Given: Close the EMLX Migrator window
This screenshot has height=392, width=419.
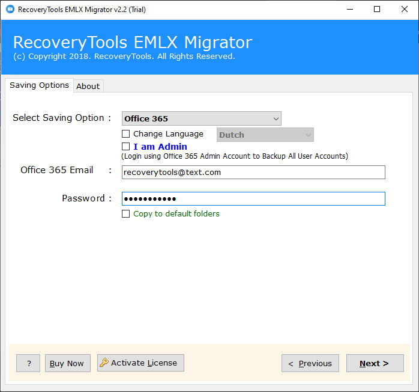Looking at the screenshot, I should click(405, 10).
